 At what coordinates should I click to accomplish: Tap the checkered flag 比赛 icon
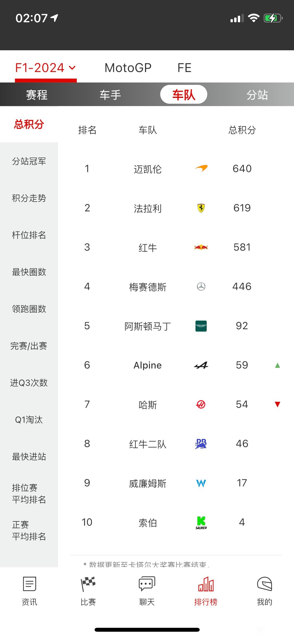point(88,584)
